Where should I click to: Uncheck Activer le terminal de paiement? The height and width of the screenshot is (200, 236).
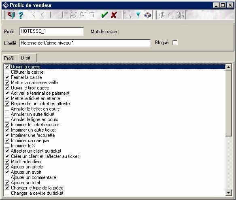click(x=7, y=93)
